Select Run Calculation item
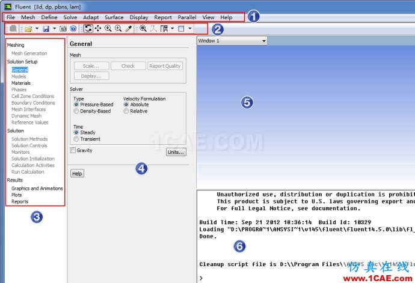 pos(28,172)
